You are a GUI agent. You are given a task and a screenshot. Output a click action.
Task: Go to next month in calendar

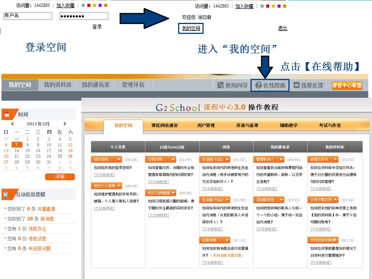[x=65, y=124]
